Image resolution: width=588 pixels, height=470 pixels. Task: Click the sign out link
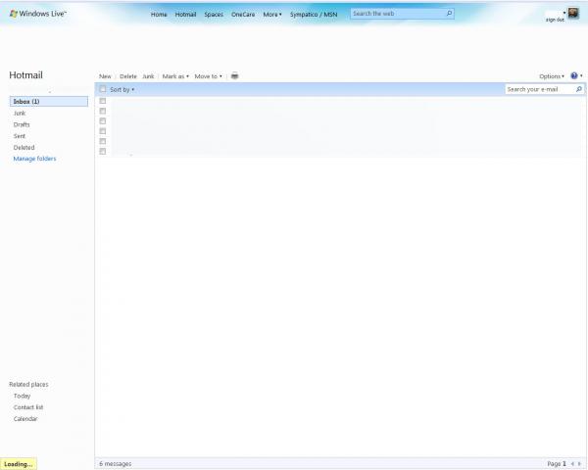pos(555,20)
